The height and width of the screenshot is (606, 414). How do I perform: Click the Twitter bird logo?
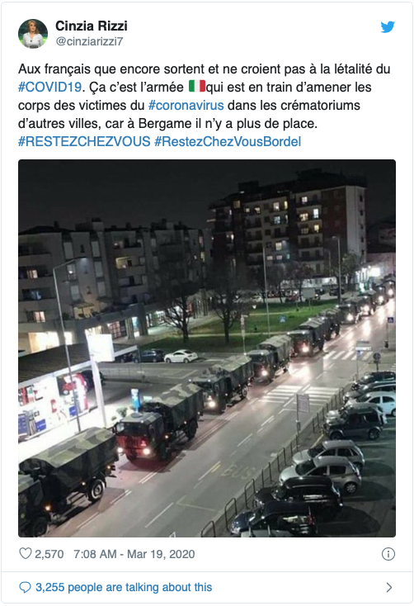[x=388, y=27]
